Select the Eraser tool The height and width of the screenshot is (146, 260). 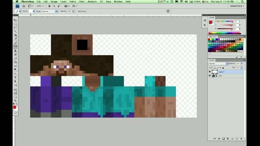tap(15, 58)
